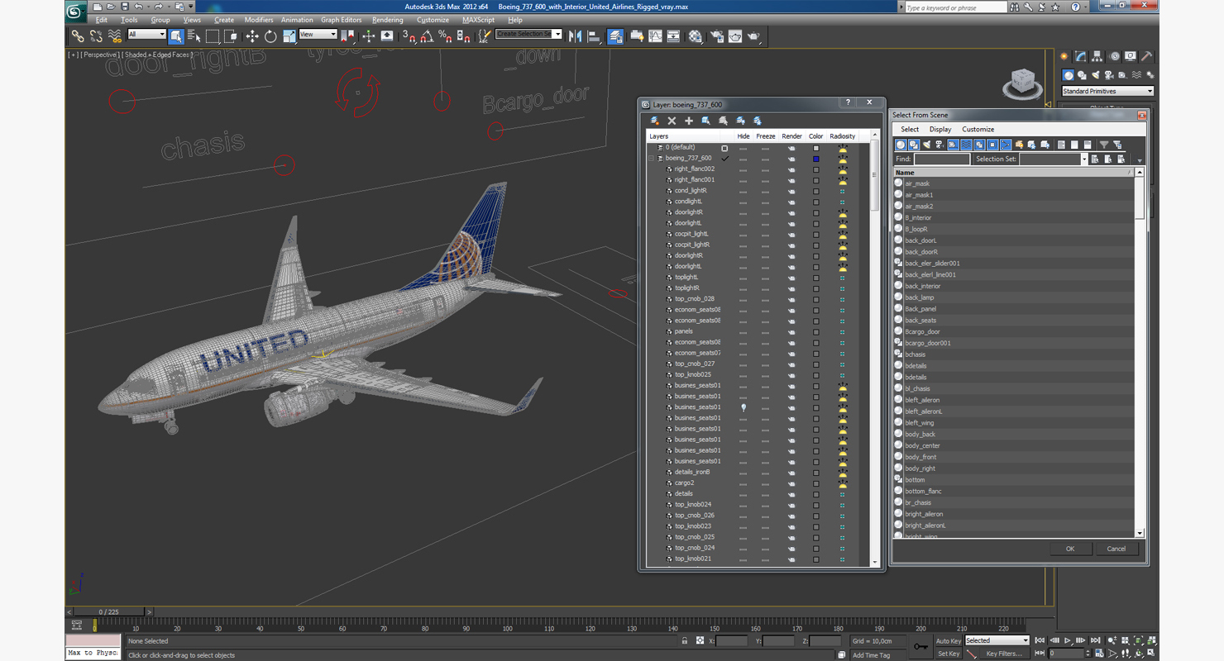Open the Rendering menu
This screenshot has width=1224, height=661.
click(x=388, y=20)
